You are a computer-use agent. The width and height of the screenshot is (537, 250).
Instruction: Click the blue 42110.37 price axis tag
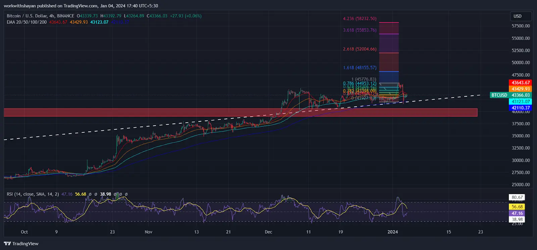pos(521,108)
